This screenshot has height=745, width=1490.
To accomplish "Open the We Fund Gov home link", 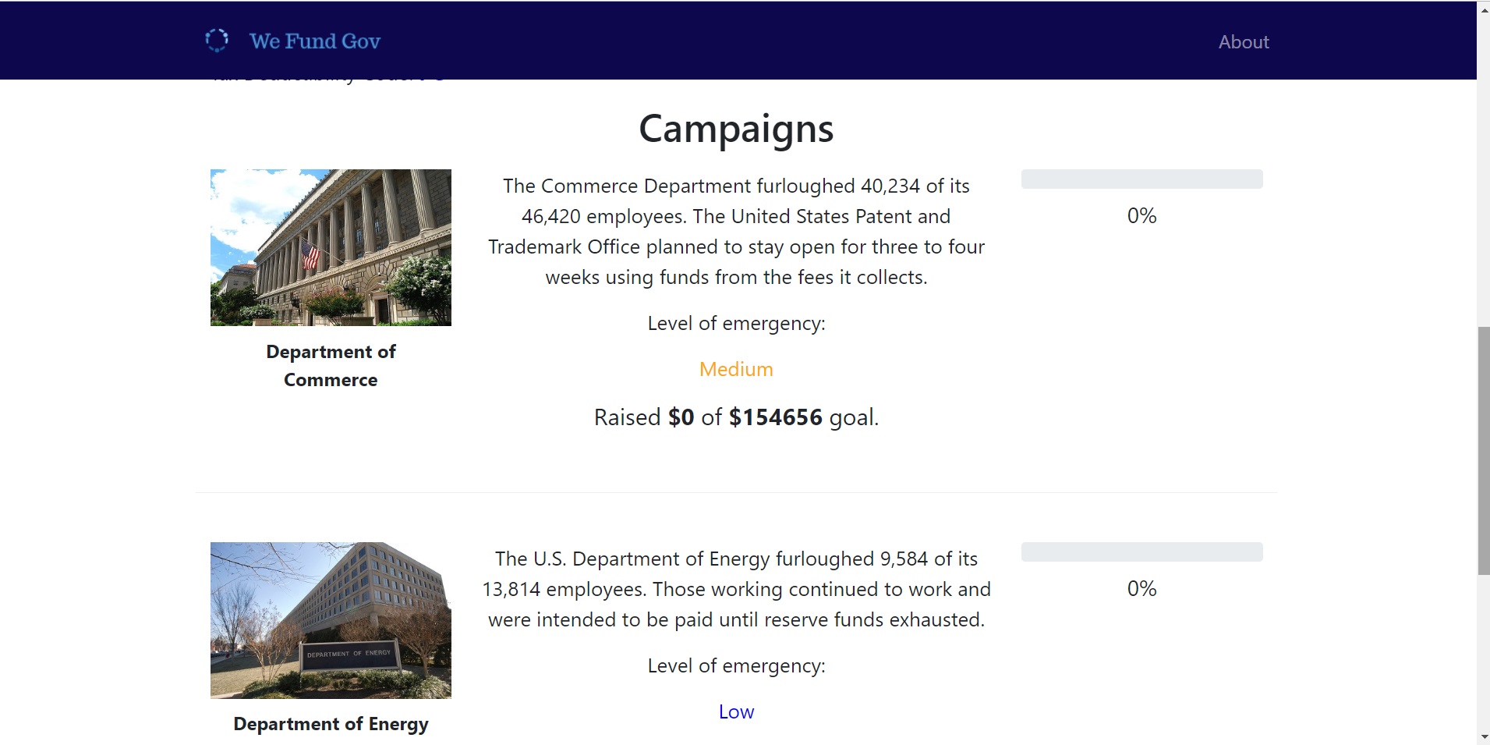I will pyautogui.click(x=314, y=41).
